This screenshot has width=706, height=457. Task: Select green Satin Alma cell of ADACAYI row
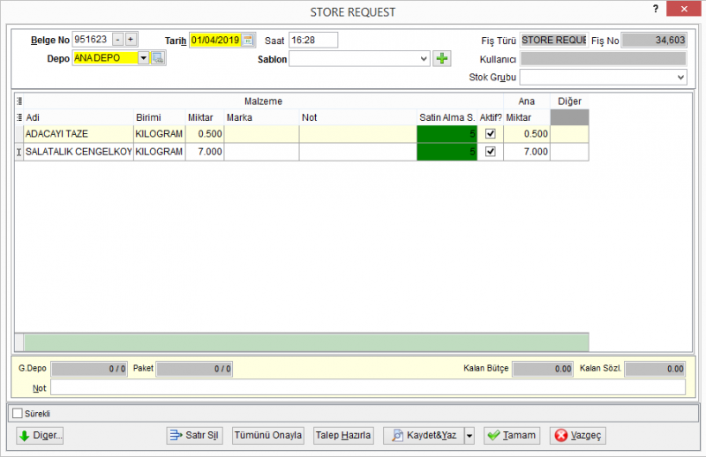[447, 134]
